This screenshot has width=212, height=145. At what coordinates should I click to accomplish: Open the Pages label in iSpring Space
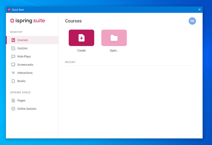point(21,101)
